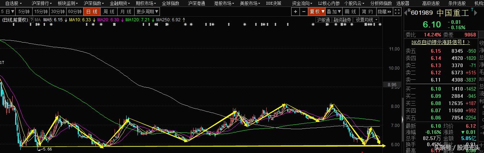Open the 全球指数 menu item
484x153 pixels.
coord(170,3)
